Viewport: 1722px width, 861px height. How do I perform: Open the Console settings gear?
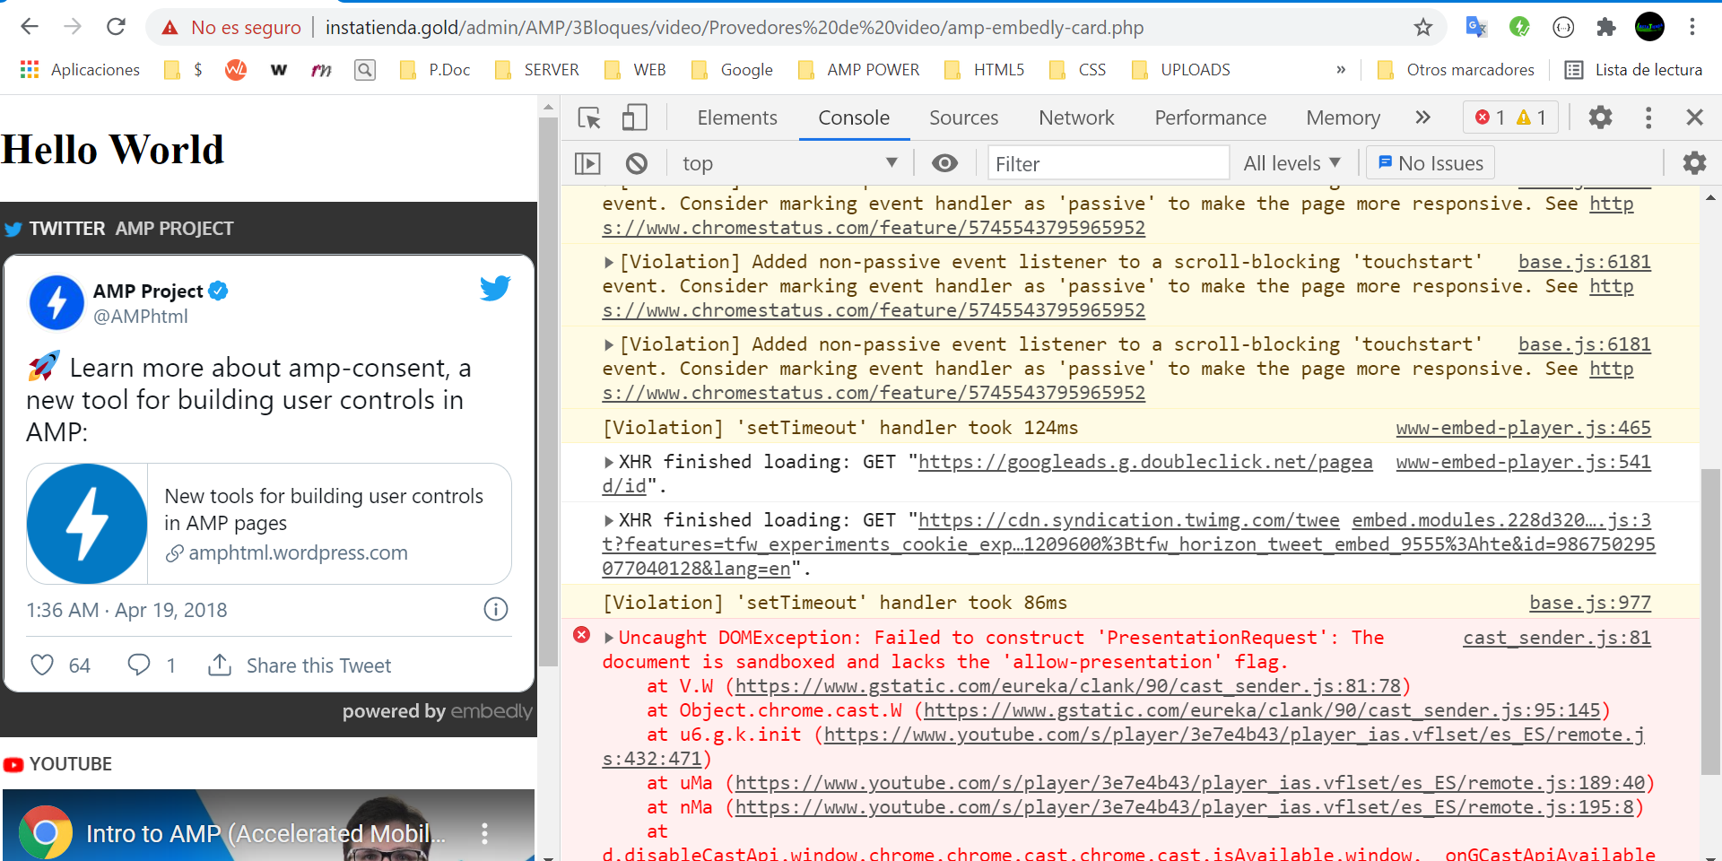(x=1694, y=163)
